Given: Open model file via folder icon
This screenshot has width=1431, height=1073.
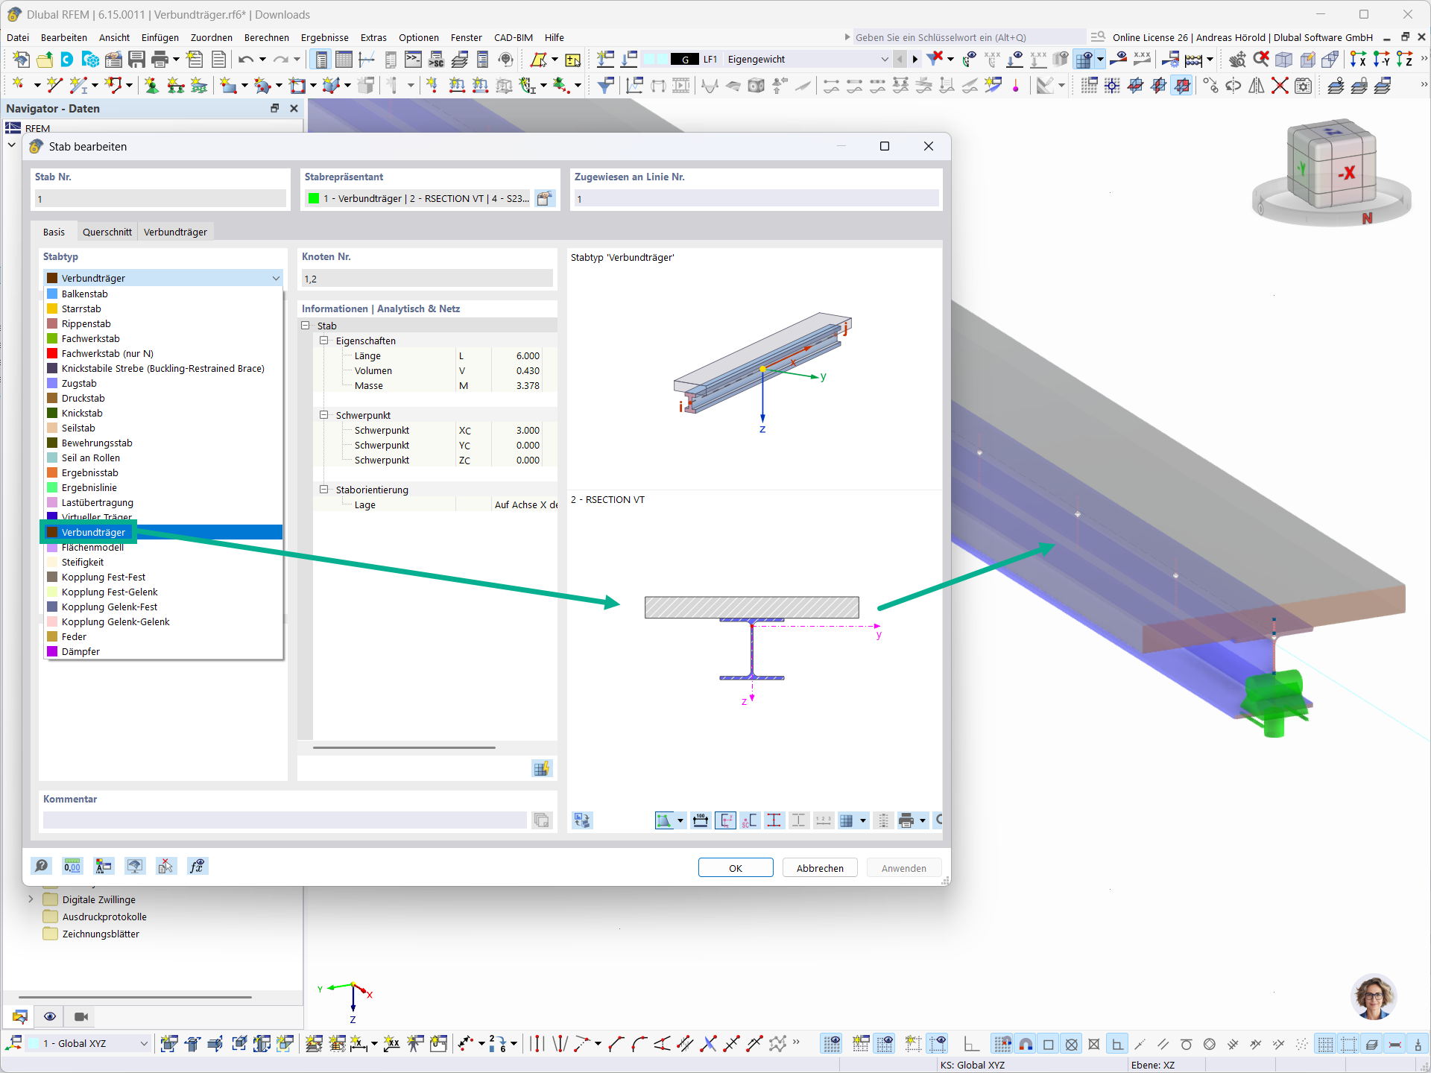Looking at the screenshot, I should point(45,60).
